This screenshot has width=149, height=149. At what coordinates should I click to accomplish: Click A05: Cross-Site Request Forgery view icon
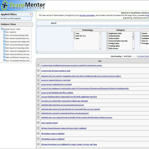tap(4, 44)
